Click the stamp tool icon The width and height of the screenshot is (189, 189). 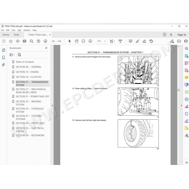pos(151,41)
